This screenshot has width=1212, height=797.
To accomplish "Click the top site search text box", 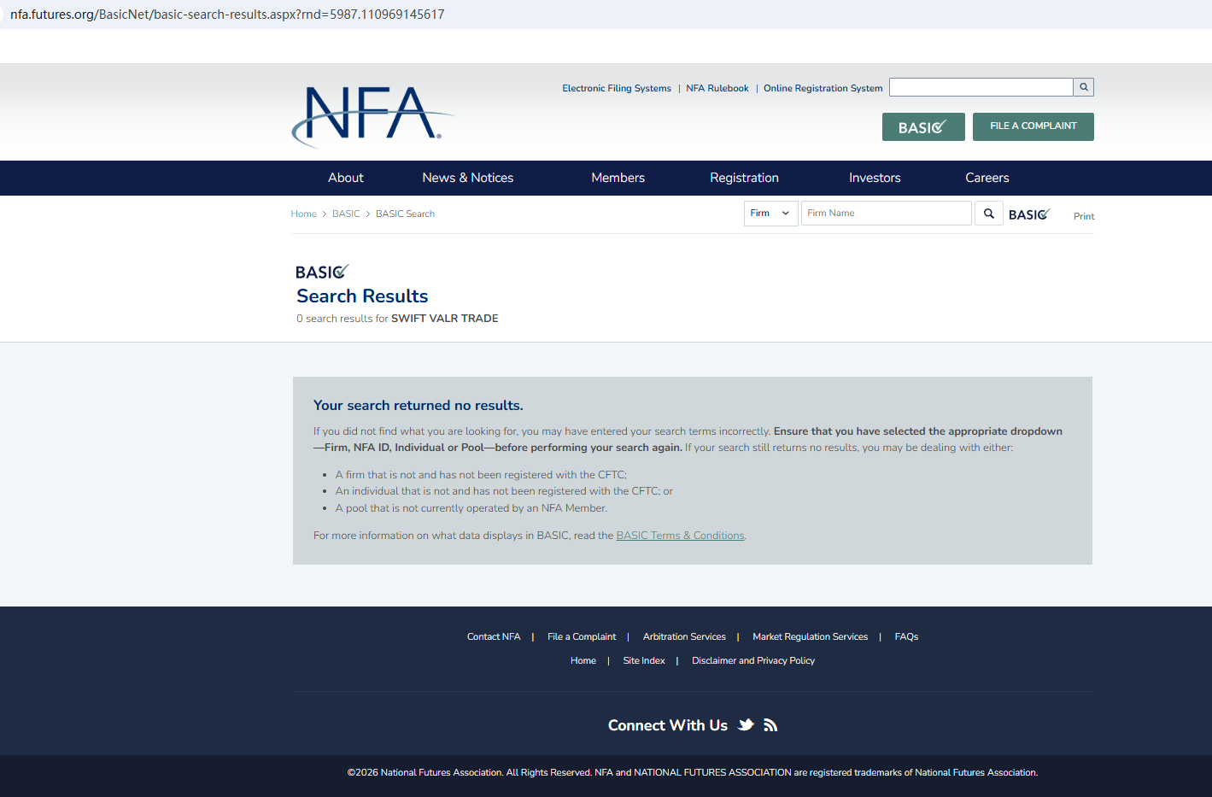I will pyautogui.click(x=981, y=87).
